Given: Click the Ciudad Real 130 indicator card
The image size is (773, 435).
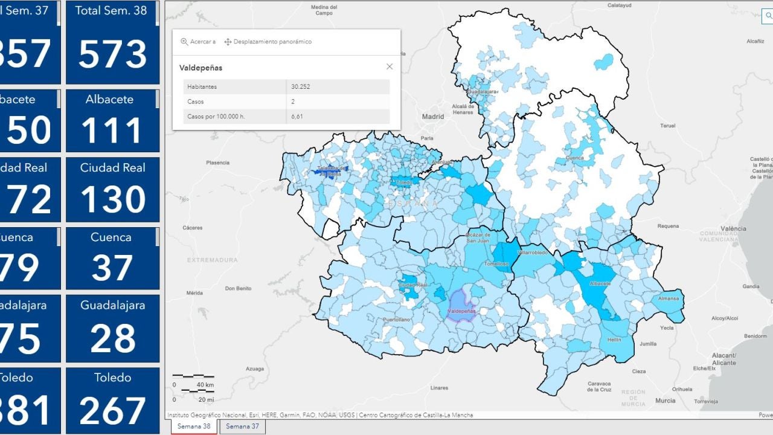Looking at the screenshot, I should (x=112, y=189).
